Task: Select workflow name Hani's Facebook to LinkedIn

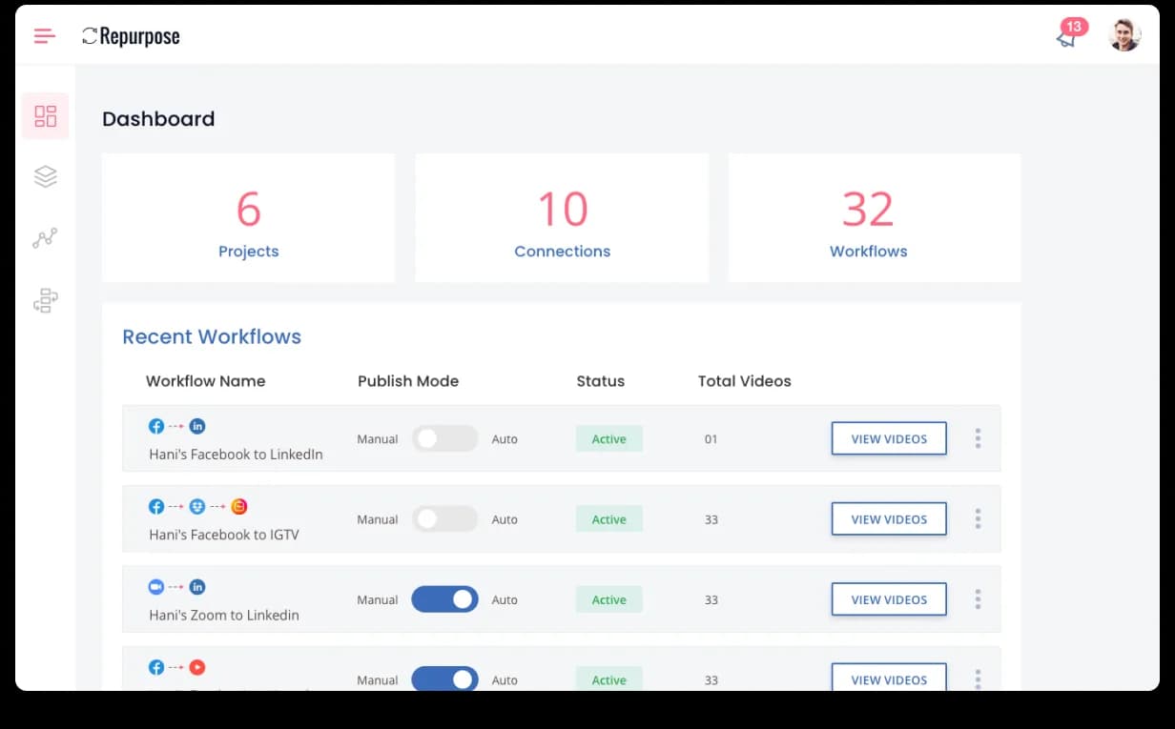Action: (236, 455)
